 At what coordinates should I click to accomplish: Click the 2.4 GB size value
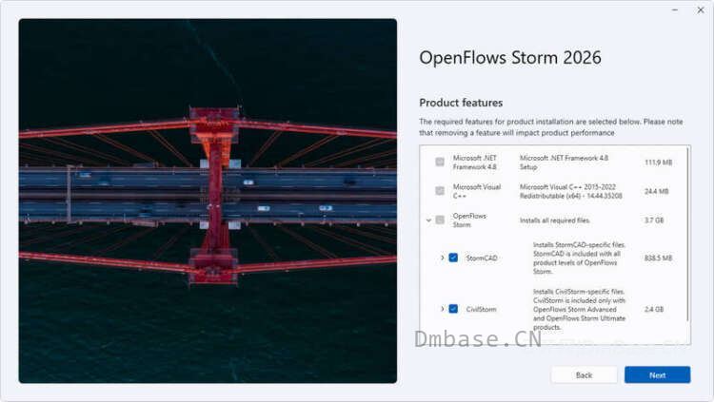pos(654,309)
